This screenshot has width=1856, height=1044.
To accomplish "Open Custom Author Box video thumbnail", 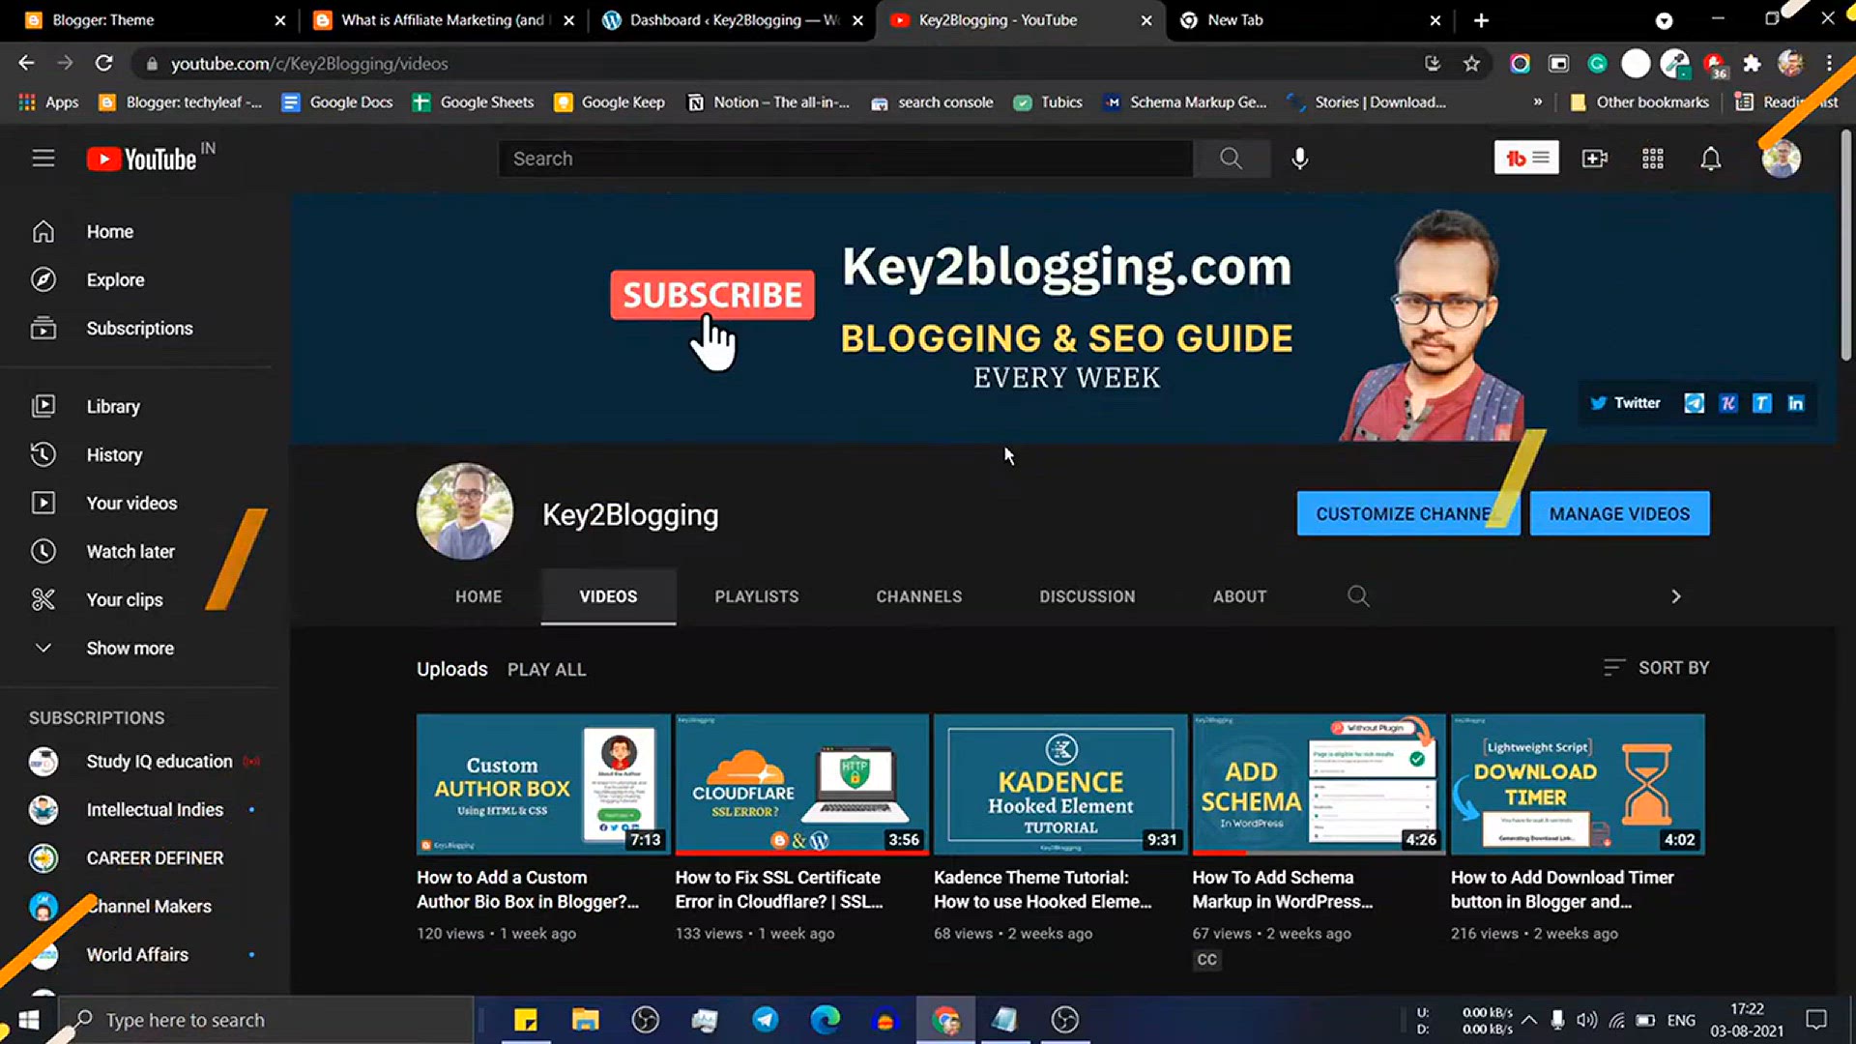I will click(543, 784).
